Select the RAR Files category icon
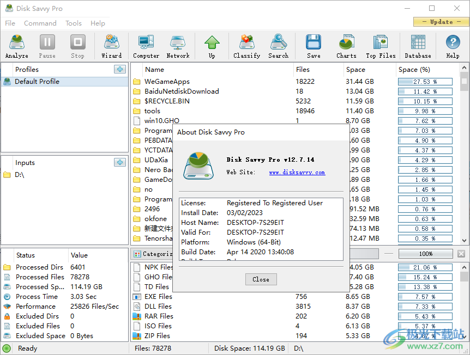 point(137,316)
